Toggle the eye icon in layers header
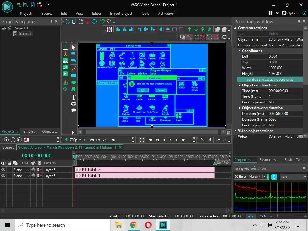Image resolution: width=308 pixels, height=231 pixels. (x=3, y=163)
